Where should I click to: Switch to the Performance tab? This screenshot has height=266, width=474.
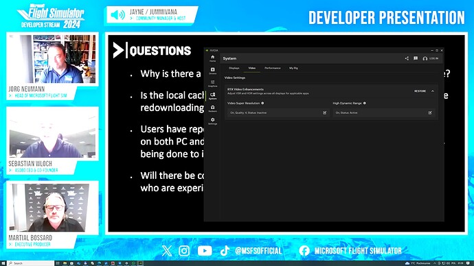(x=272, y=68)
